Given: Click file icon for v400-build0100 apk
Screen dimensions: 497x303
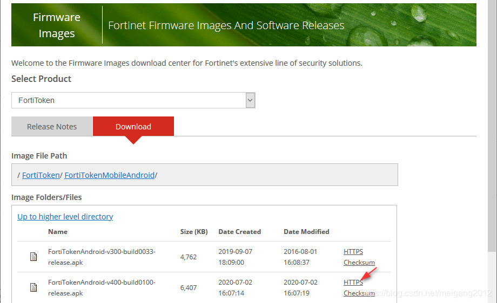Looking at the screenshot, I should point(33,287).
